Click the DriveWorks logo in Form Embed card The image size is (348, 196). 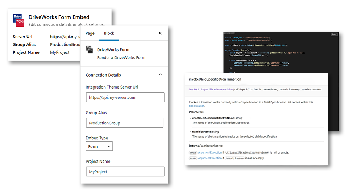pyautogui.click(x=19, y=20)
